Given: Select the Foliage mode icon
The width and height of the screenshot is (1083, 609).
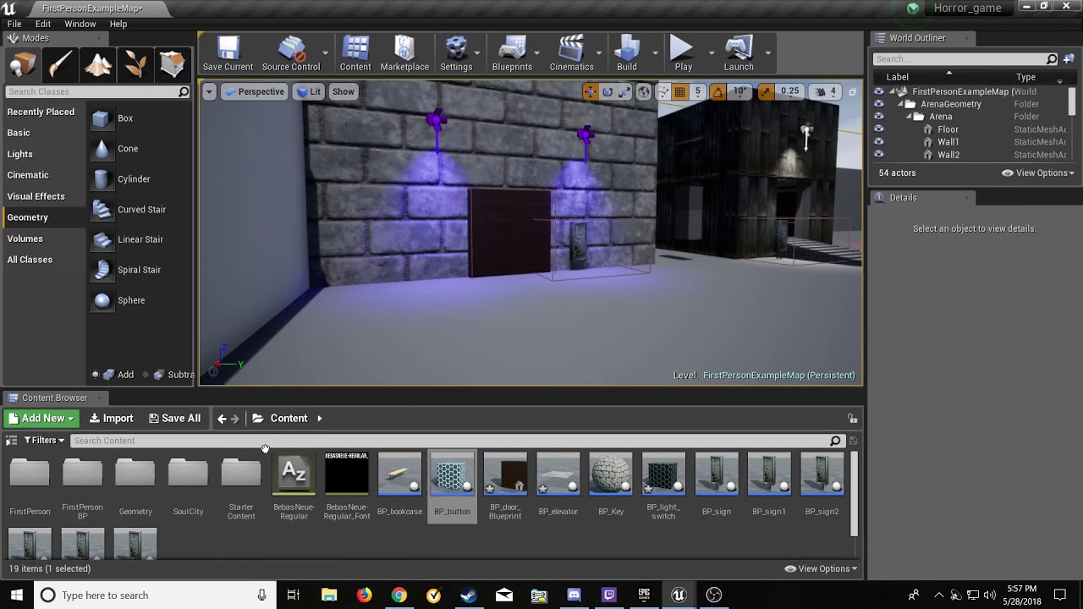Looking at the screenshot, I should click(135, 64).
